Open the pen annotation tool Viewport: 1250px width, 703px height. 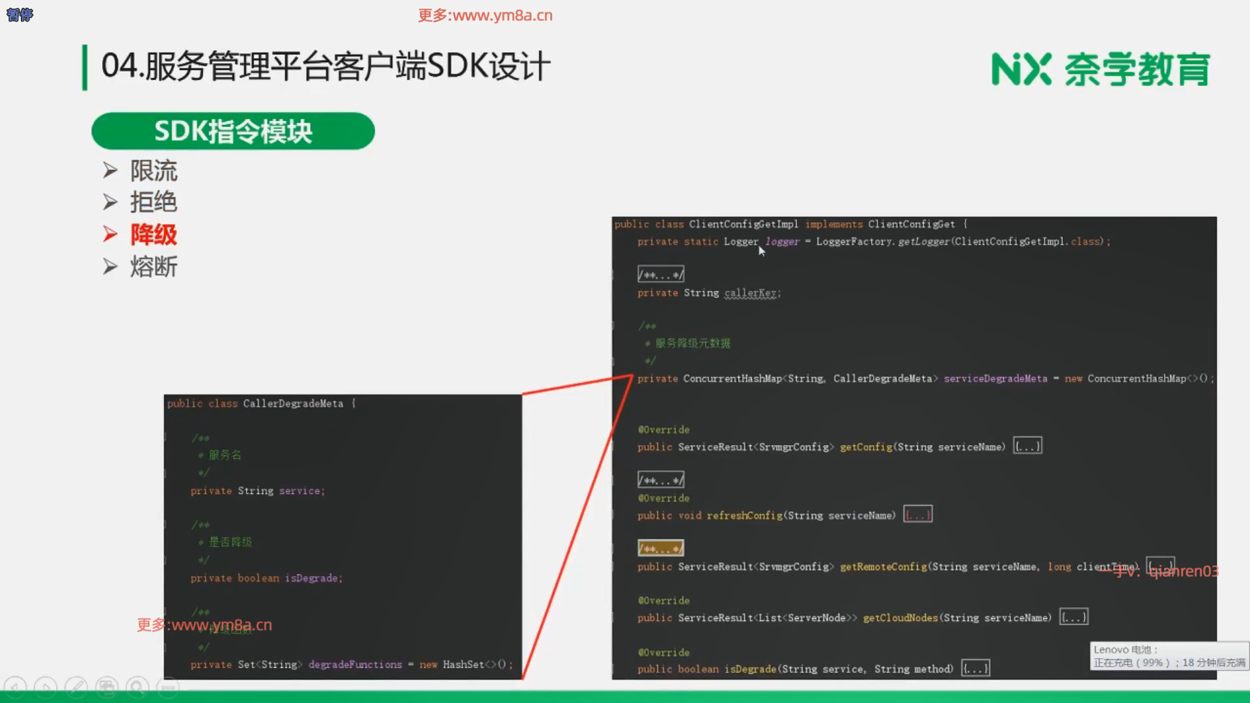pyautogui.click(x=76, y=687)
